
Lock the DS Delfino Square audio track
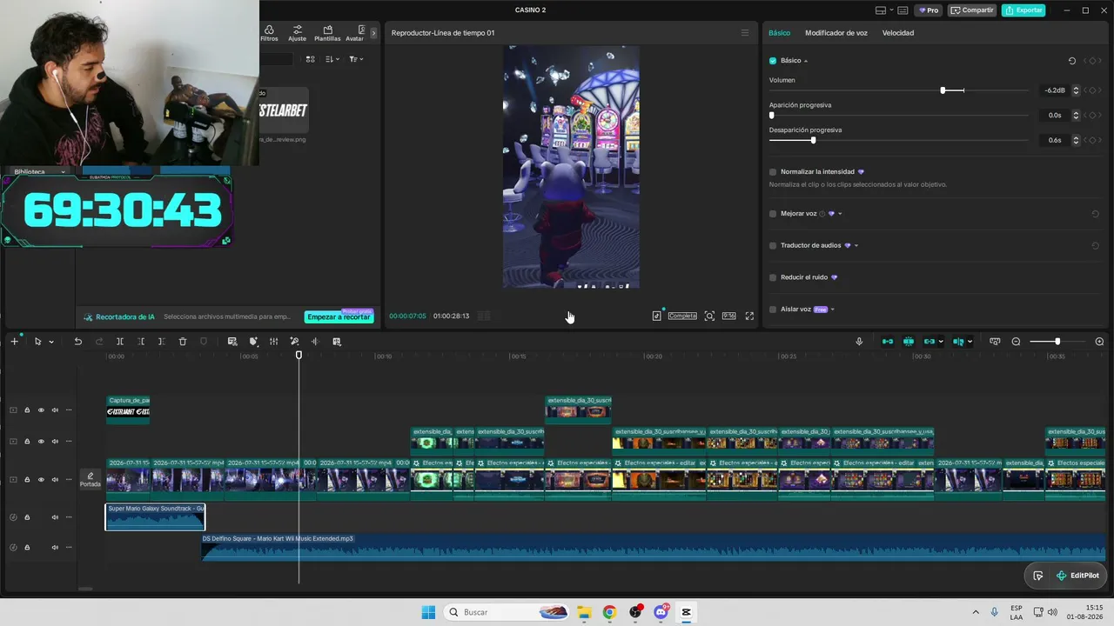click(x=27, y=548)
